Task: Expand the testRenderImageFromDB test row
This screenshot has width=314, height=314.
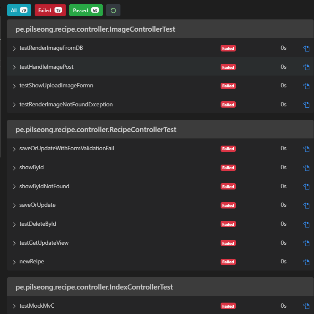Action: 14,49
